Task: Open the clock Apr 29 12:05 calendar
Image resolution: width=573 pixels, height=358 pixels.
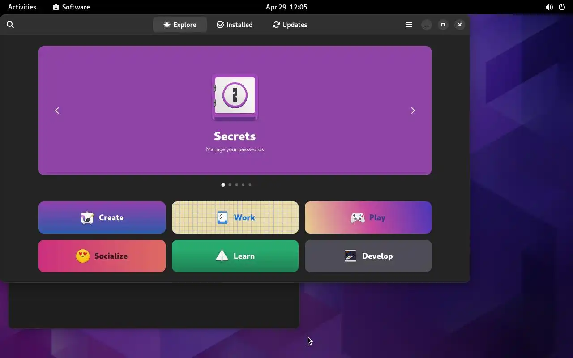Action: coord(286,7)
